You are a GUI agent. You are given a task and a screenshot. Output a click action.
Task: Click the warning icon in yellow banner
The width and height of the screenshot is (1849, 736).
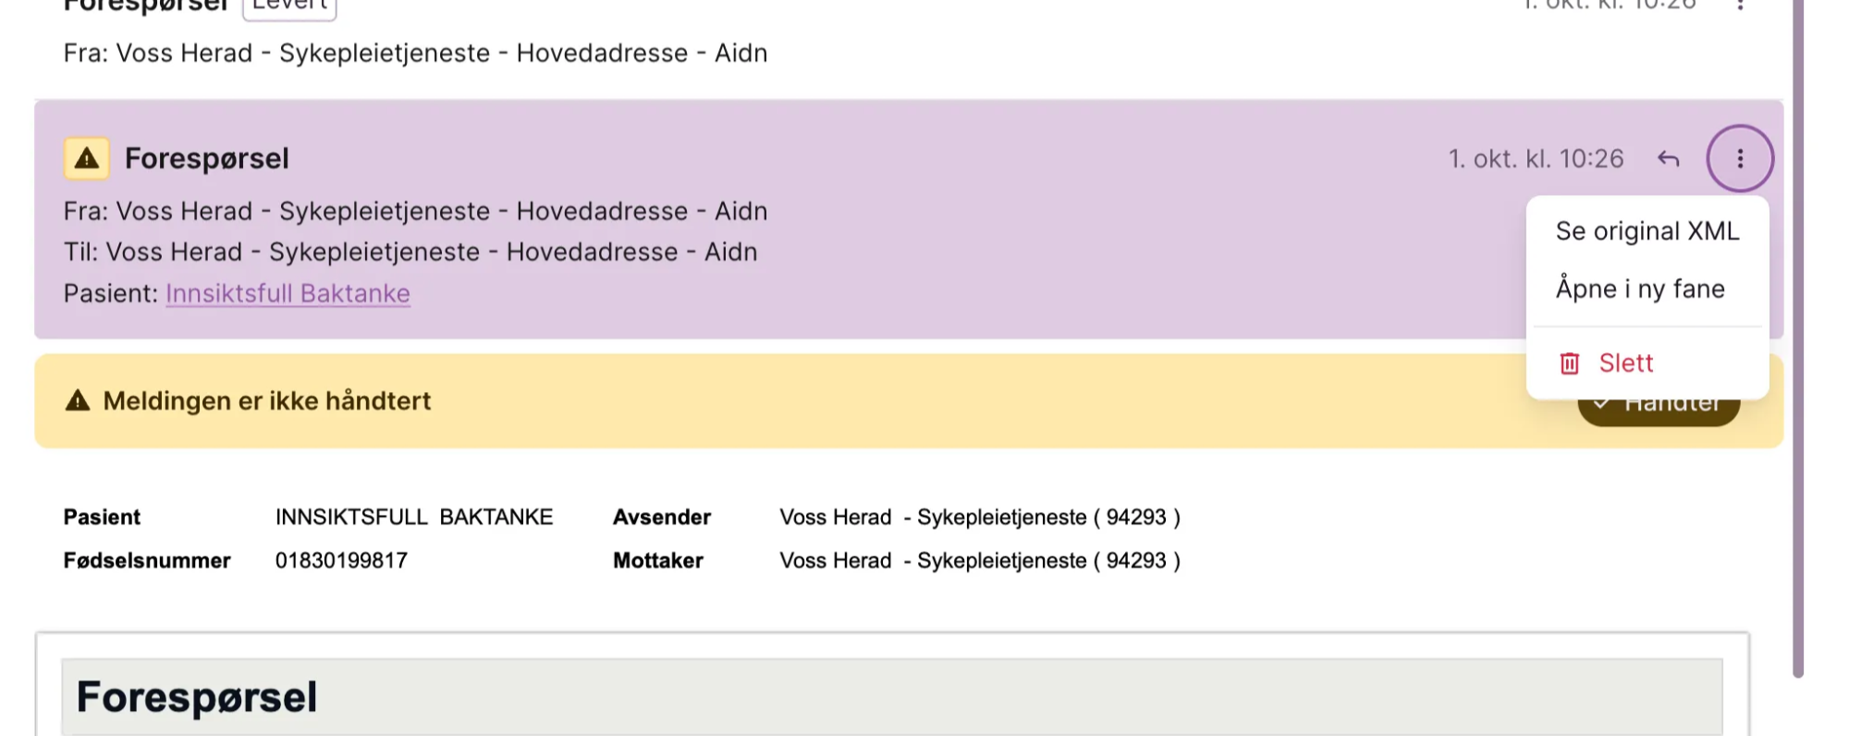click(x=78, y=400)
